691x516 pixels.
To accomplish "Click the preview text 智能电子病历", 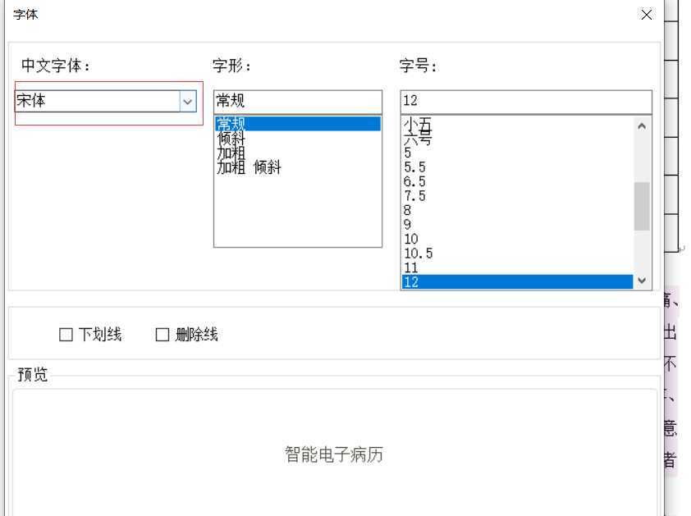I will coord(334,454).
